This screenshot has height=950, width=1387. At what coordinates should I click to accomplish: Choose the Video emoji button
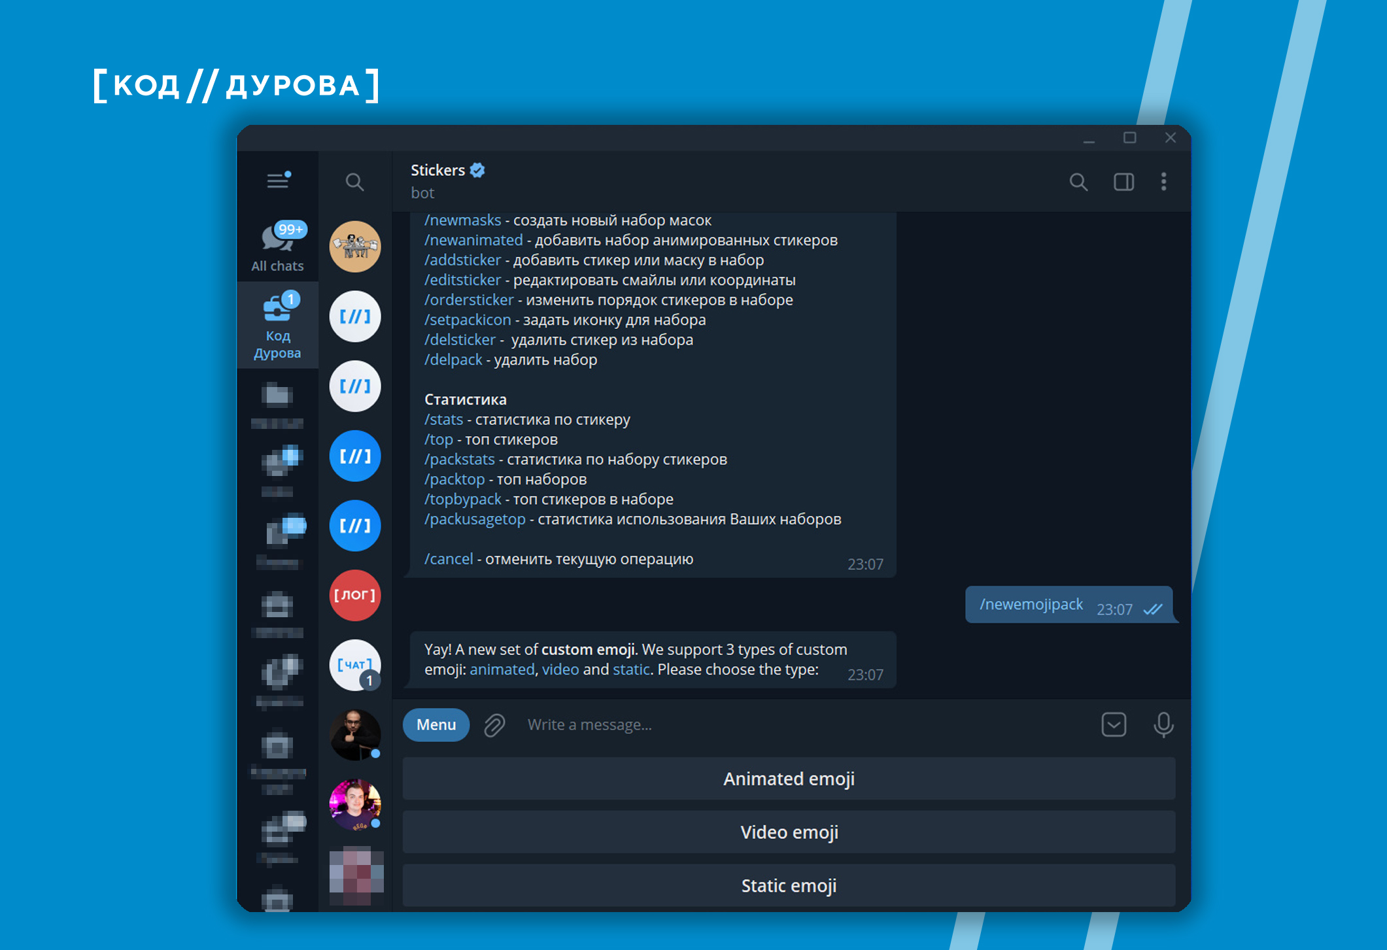pos(789,832)
